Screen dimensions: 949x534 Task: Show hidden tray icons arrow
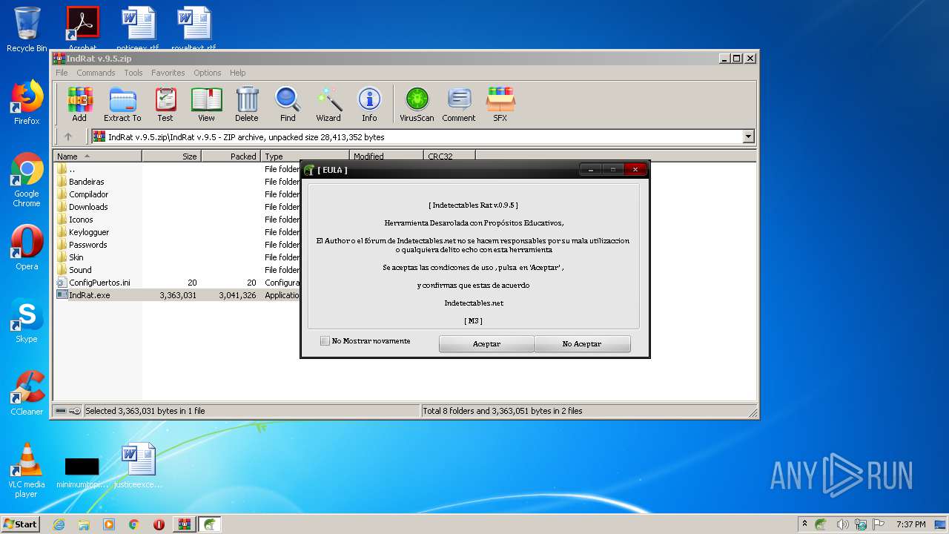click(x=804, y=524)
